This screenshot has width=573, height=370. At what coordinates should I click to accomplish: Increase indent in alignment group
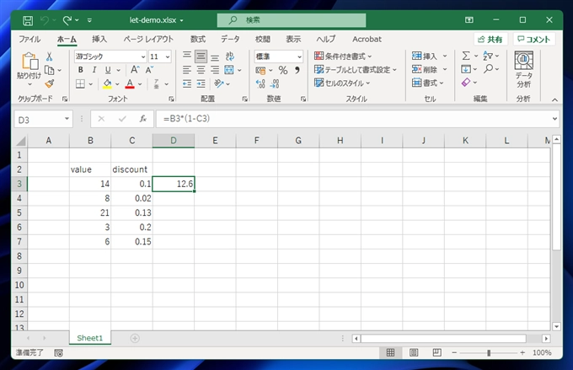(x=201, y=84)
